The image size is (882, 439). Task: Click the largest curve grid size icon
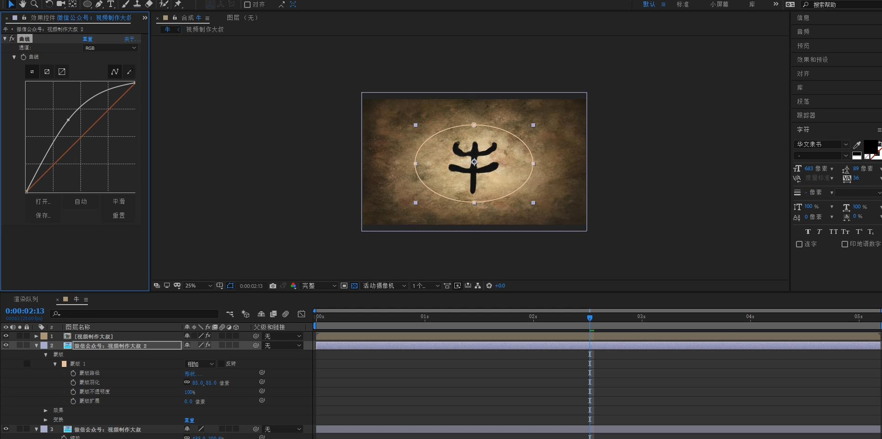pyautogui.click(x=62, y=72)
